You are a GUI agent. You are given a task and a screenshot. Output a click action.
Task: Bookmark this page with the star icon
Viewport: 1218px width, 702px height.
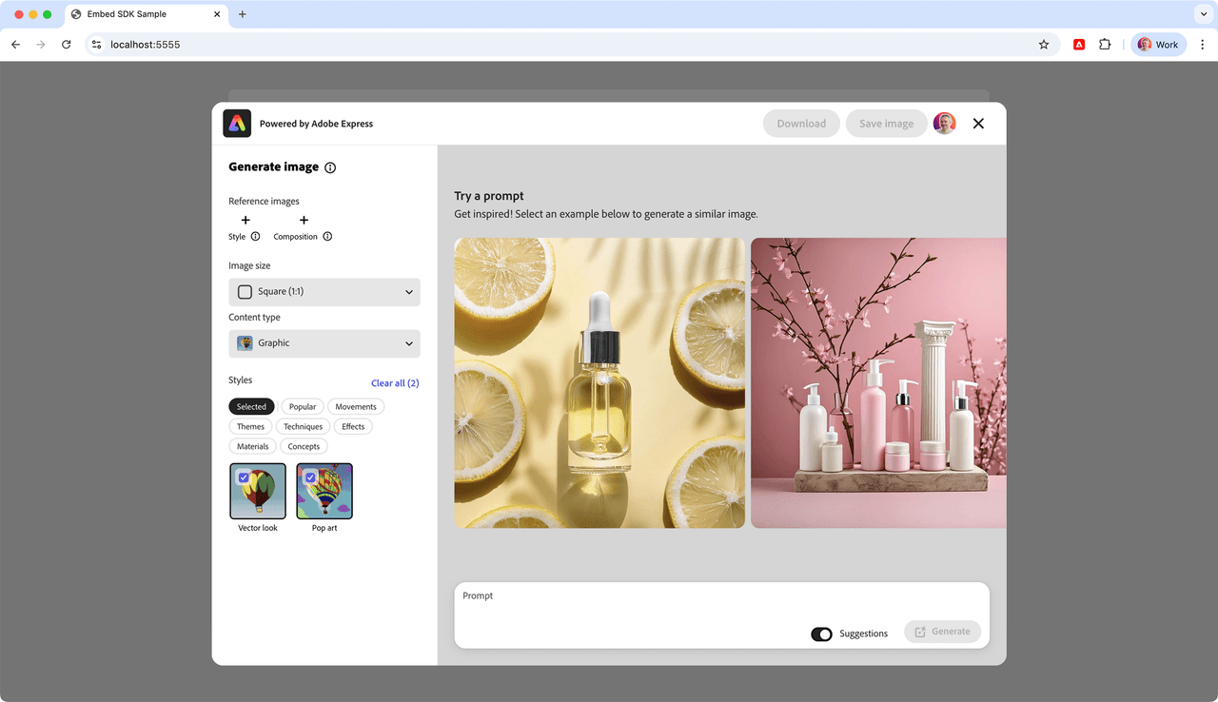tap(1044, 45)
